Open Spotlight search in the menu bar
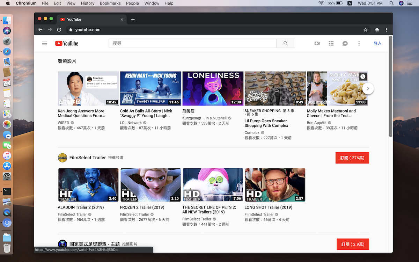Image resolution: width=419 pixels, height=262 pixels. 391,3
